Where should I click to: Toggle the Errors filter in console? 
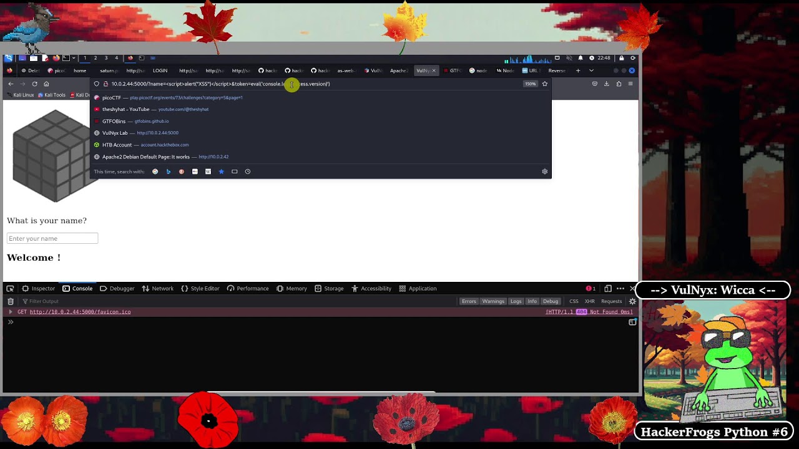(x=469, y=301)
